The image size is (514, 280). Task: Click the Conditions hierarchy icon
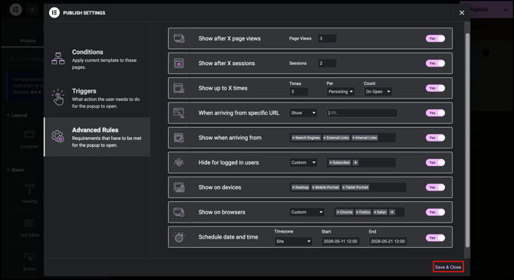[x=58, y=58]
